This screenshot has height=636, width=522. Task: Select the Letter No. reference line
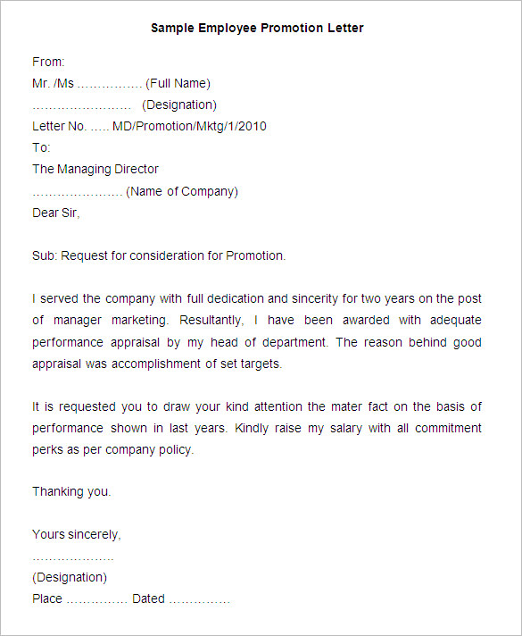click(149, 126)
